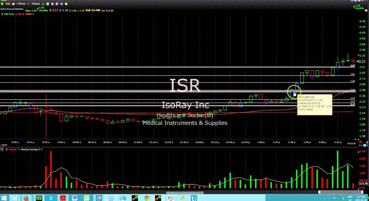The image size is (369, 201).
Task: Click the green plus add-chart icon
Action: point(2,4)
